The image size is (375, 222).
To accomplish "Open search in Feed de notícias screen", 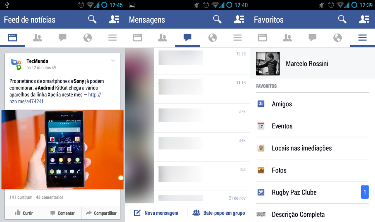I will (92, 19).
